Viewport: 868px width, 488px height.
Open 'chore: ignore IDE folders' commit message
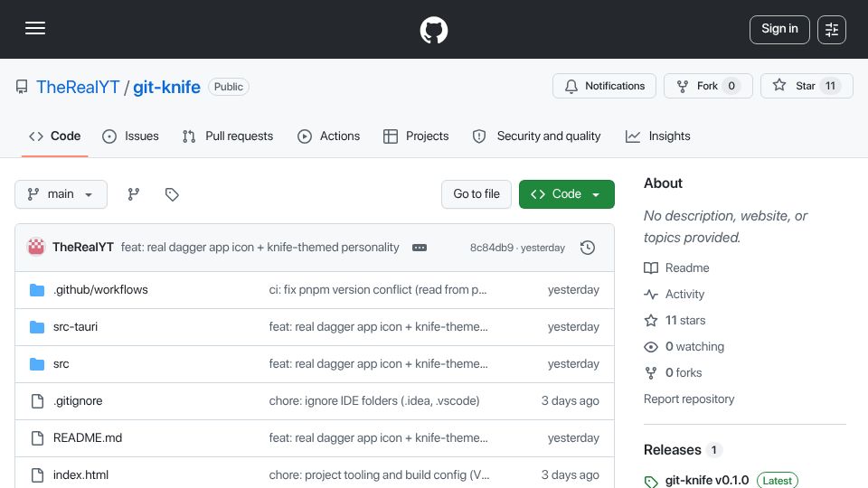(x=374, y=401)
